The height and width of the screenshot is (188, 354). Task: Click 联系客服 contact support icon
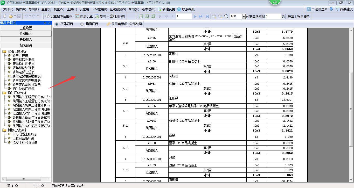(x=179, y=9)
